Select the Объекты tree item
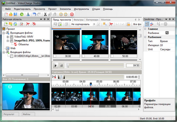The width and height of the screenshot is (177, 122). (x=23, y=44)
